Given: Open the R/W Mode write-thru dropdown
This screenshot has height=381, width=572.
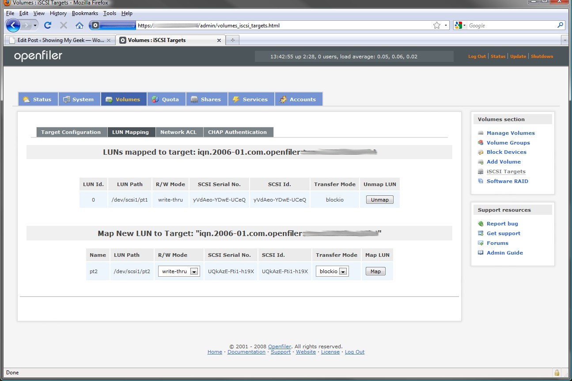Looking at the screenshot, I should coord(179,271).
